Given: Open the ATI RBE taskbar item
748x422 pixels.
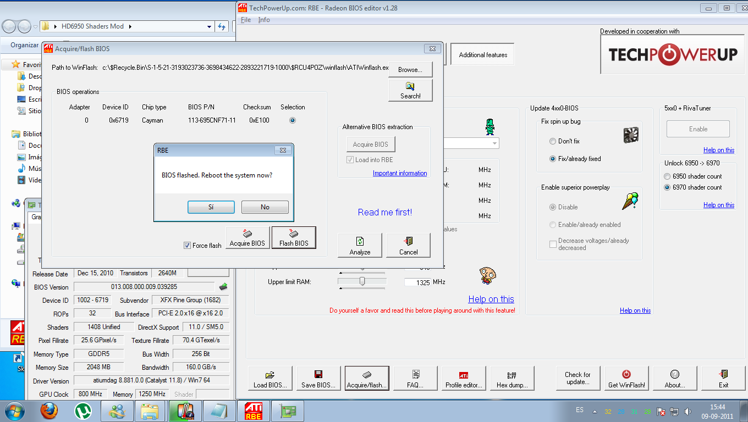Looking at the screenshot, I should pyautogui.click(x=252, y=411).
